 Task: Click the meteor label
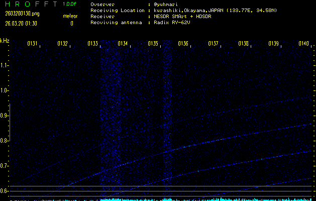[70, 16]
